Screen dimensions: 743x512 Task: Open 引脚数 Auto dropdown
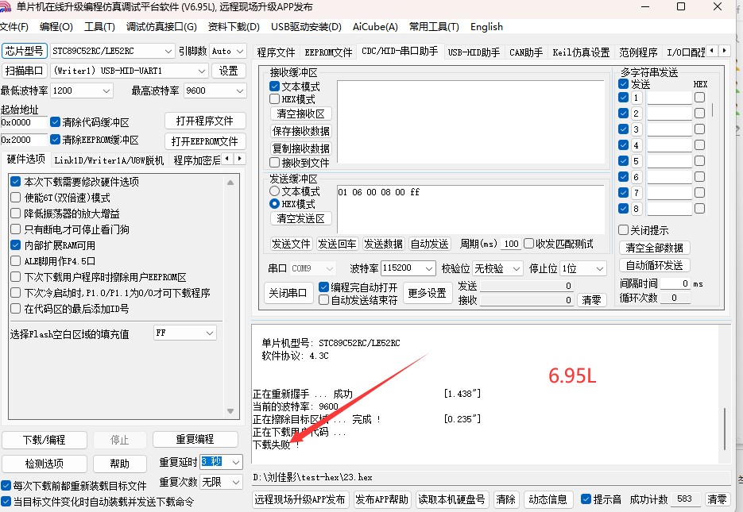pos(227,51)
